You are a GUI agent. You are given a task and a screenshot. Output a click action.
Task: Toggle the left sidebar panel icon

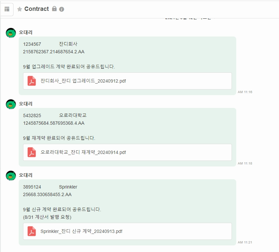pos(7,9)
